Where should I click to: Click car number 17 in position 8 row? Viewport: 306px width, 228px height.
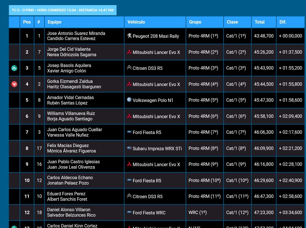39,148
